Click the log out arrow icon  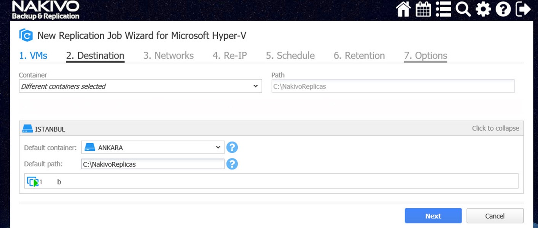point(523,9)
